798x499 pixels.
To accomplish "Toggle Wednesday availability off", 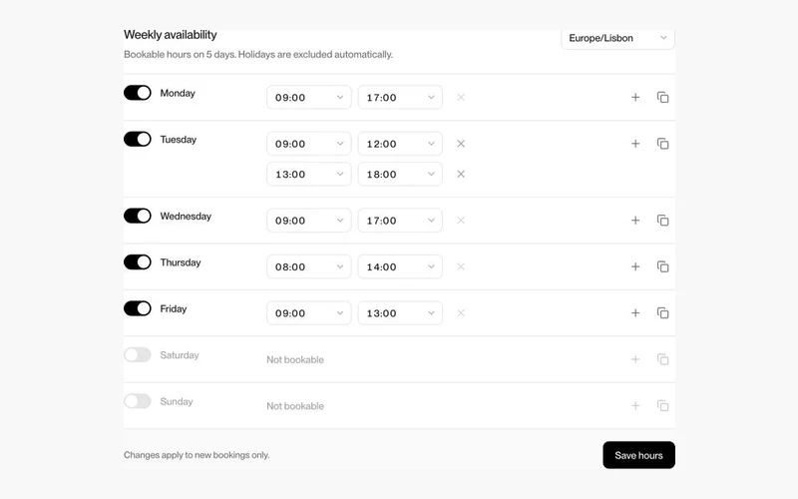I will (138, 216).
